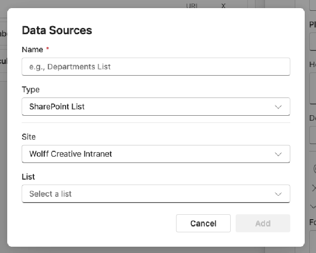The width and height of the screenshot is (316, 253).
Task: Open the Type dropdown showing SharePoint List
Action: pyautogui.click(x=156, y=107)
